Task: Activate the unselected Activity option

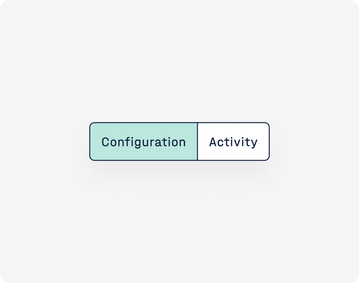Action: [233, 141]
